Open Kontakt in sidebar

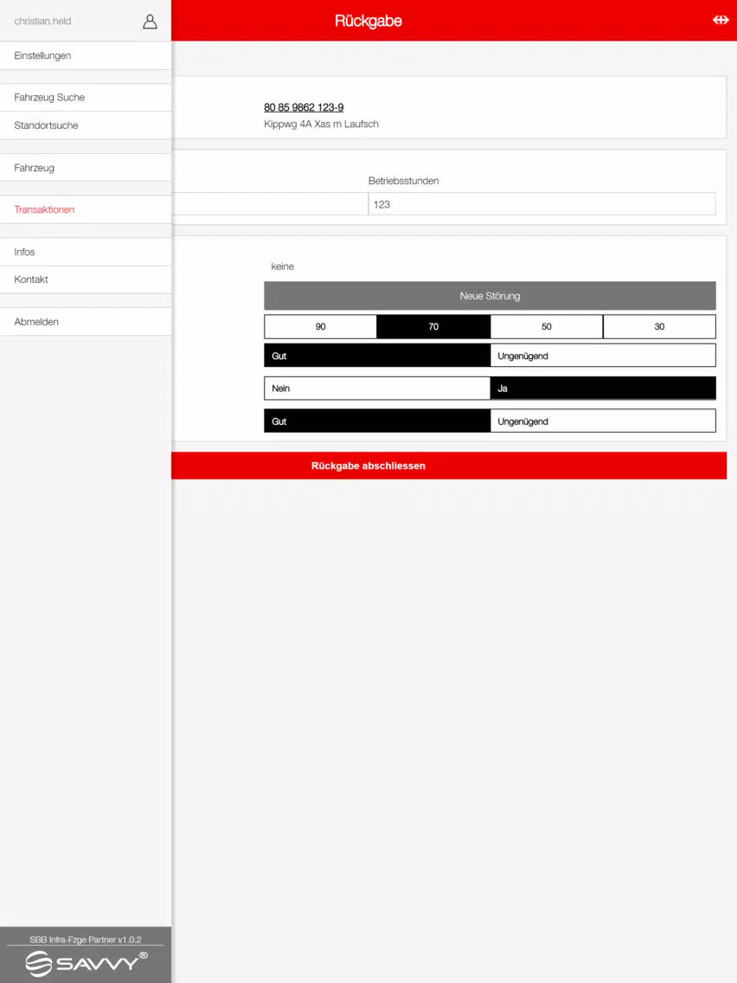[x=86, y=279]
